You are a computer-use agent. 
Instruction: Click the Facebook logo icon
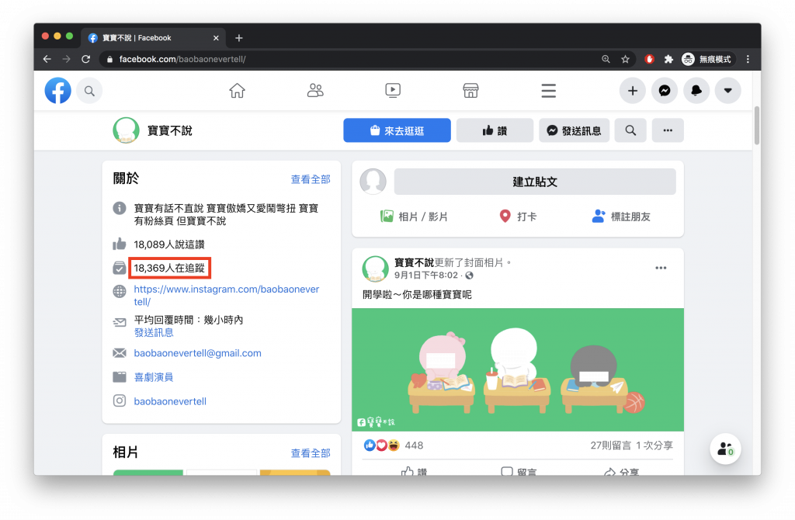pyautogui.click(x=57, y=91)
